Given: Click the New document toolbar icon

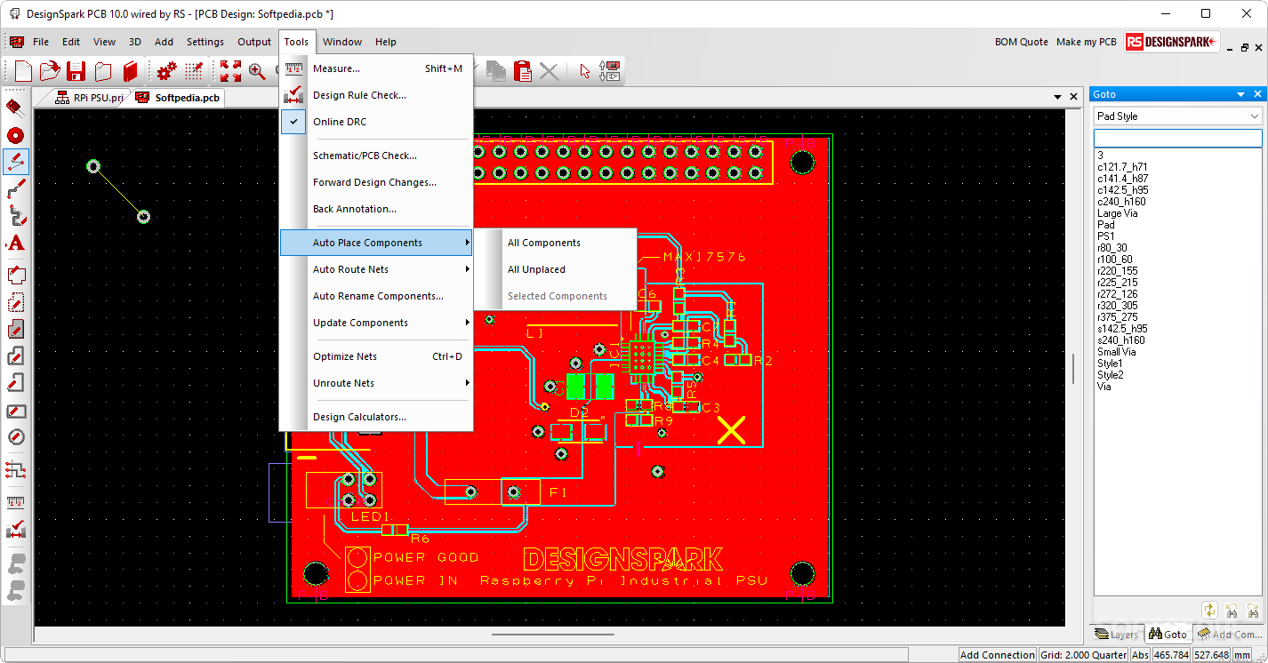Looking at the screenshot, I should tap(23, 71).
